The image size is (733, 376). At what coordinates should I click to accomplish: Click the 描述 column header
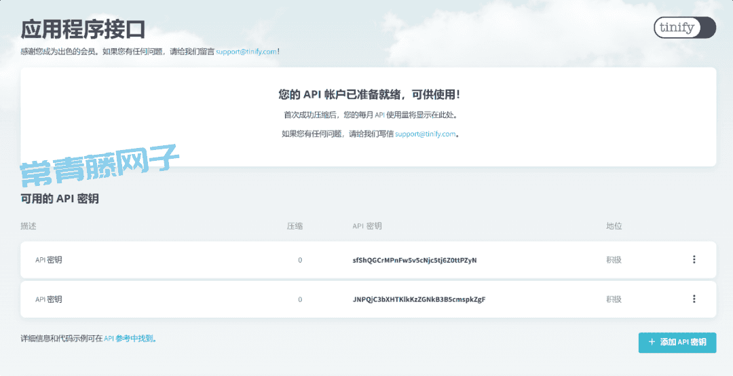coord(29,226)
